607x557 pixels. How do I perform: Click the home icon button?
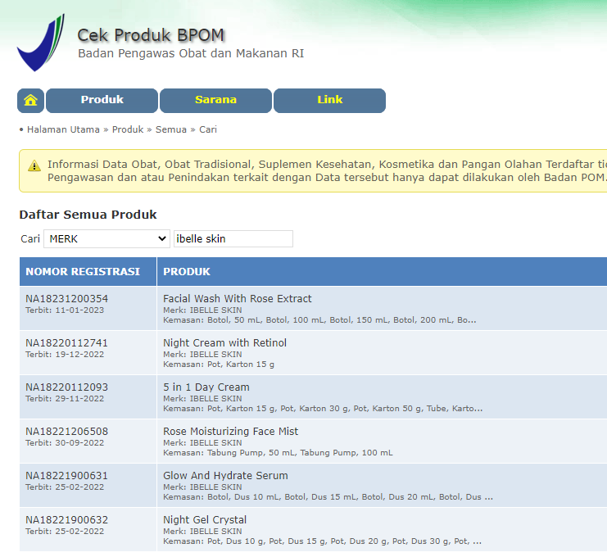pyautogui.click(x=30, y=100)
